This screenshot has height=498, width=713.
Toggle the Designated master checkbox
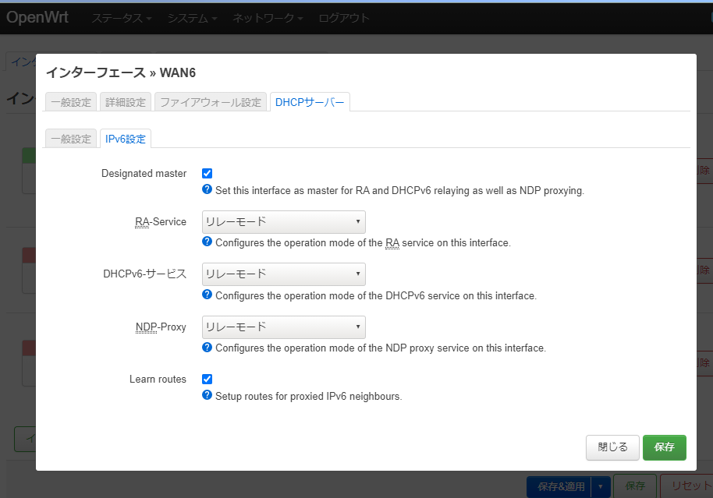[x=207, y=173]
